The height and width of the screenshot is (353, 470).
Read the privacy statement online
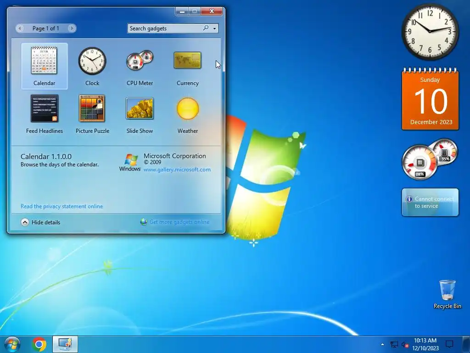tap(62, 206)
